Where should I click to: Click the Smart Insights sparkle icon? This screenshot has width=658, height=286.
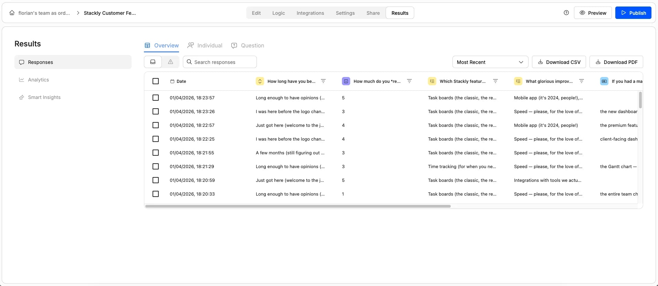tap(22, 97)
